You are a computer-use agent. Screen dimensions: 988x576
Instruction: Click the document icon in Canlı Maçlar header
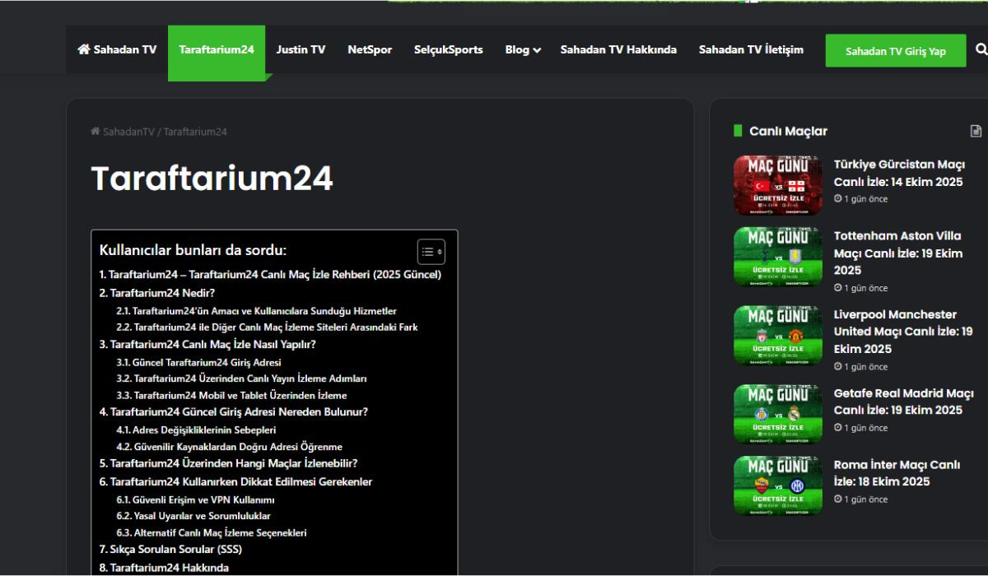tap(976, 131)
